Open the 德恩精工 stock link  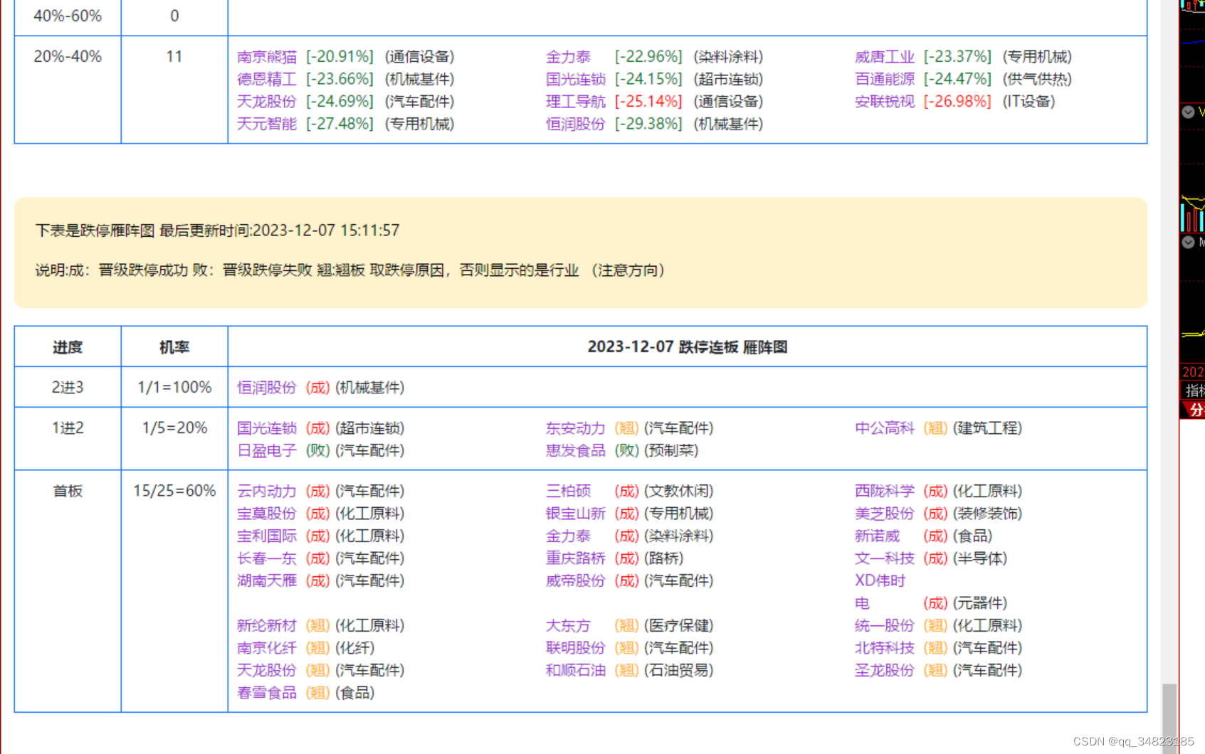click(x=266, y=79)
